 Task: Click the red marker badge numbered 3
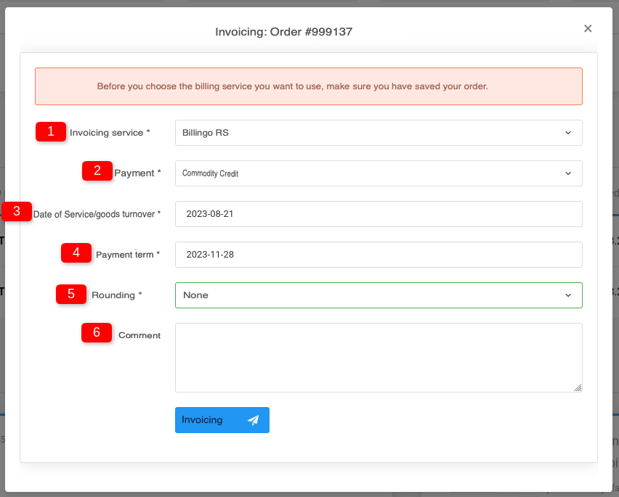(17, 211)
